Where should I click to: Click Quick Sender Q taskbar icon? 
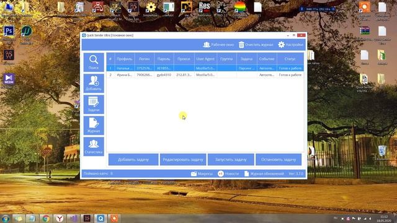(x=100, y=219)
